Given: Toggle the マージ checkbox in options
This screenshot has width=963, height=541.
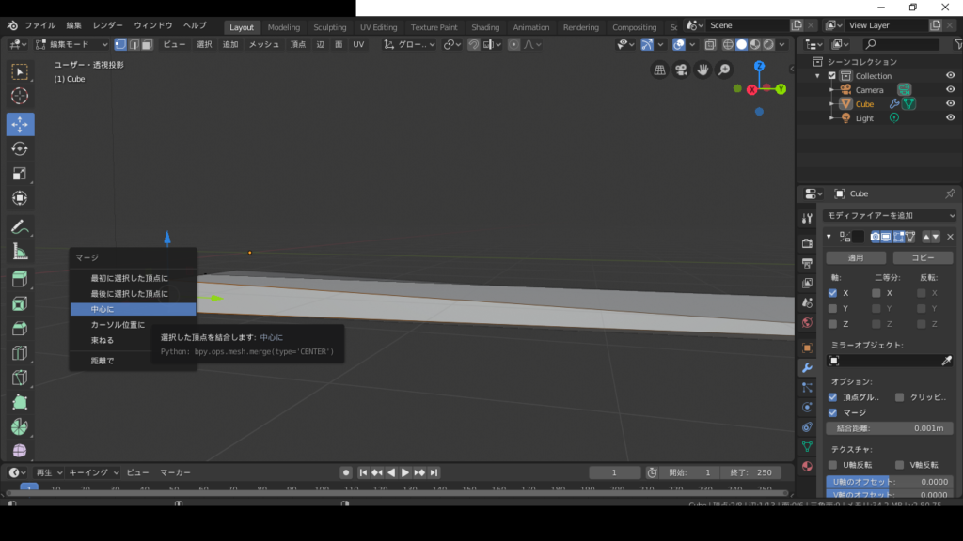Looking at the screenshot, I should click(x=832, y=412).
